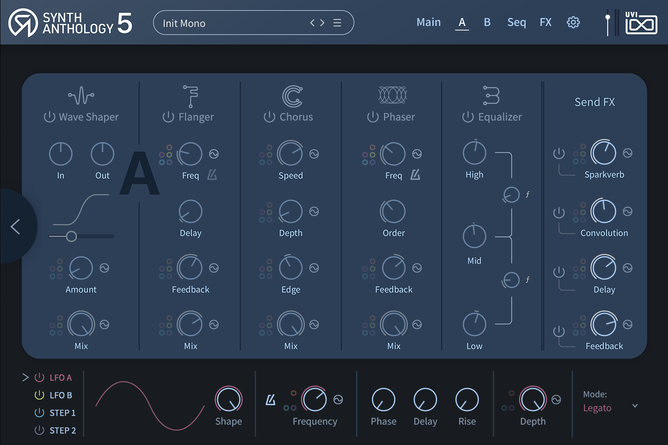Click the upper Equalizer frequency f icon

click(x=527, y=195)
